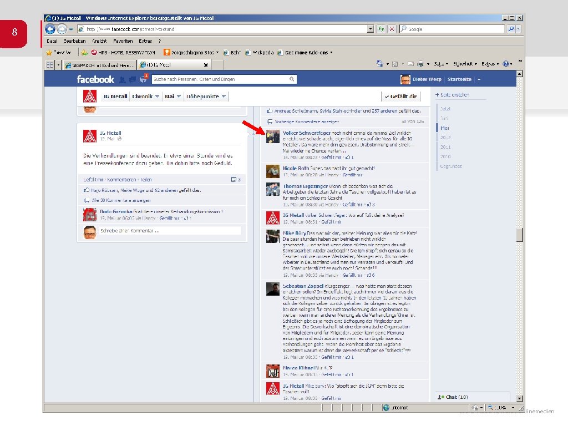Screen dimensions: 568x426
Task: Click the IG Metall logo in page header
Action: pyautogui.click(x=90, y=97)
